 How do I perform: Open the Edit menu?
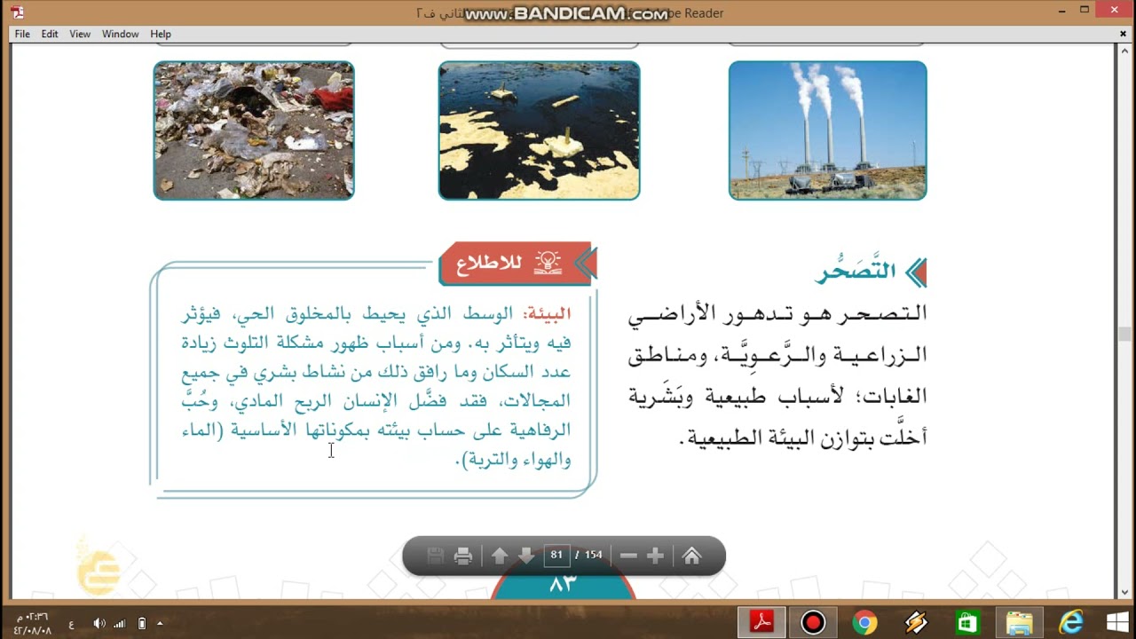click(50, 34)
